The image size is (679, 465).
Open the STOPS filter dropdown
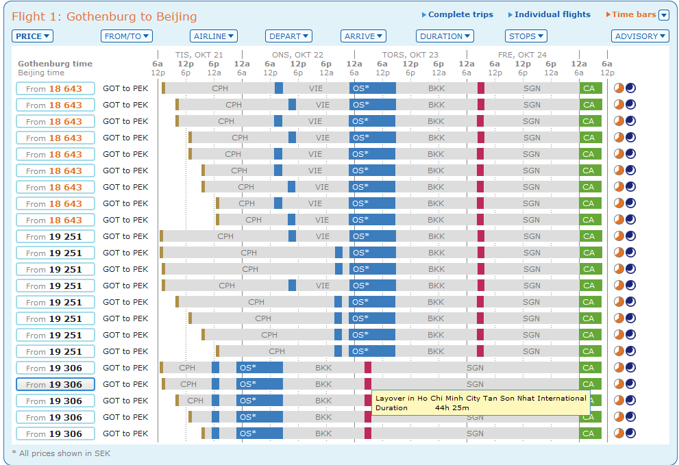[x=526, y=36]
